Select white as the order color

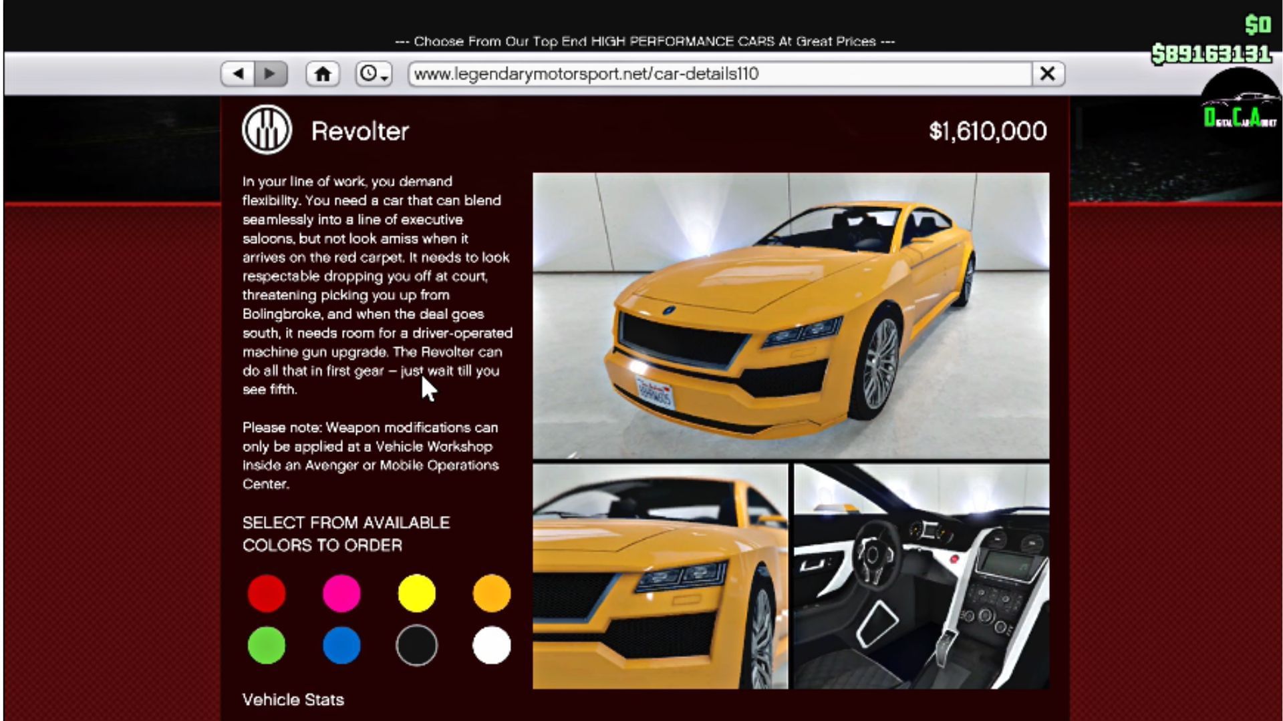pos(491,645)
